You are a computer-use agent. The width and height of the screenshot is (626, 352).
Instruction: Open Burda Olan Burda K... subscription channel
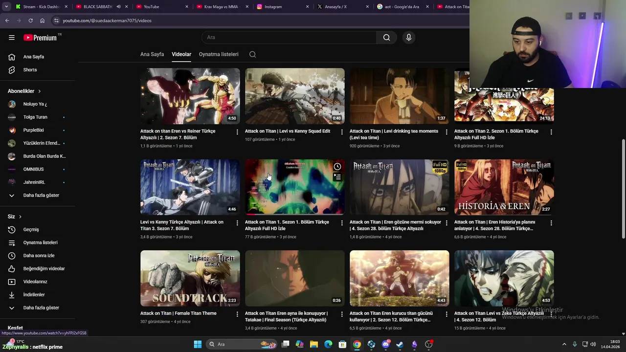(x=38, y=156)
